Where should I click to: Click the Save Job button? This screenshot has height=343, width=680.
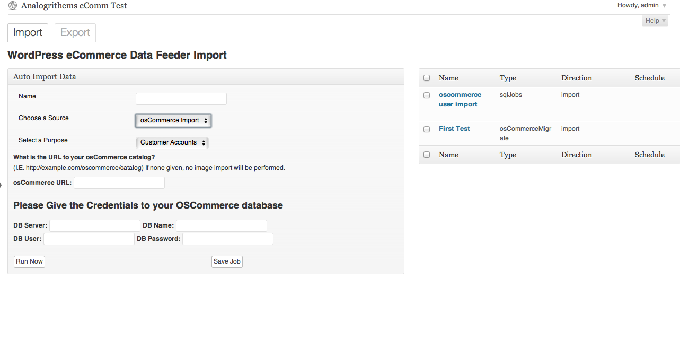227,261
